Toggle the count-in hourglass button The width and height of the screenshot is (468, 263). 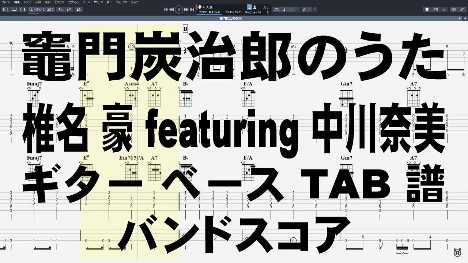[249, 7]
